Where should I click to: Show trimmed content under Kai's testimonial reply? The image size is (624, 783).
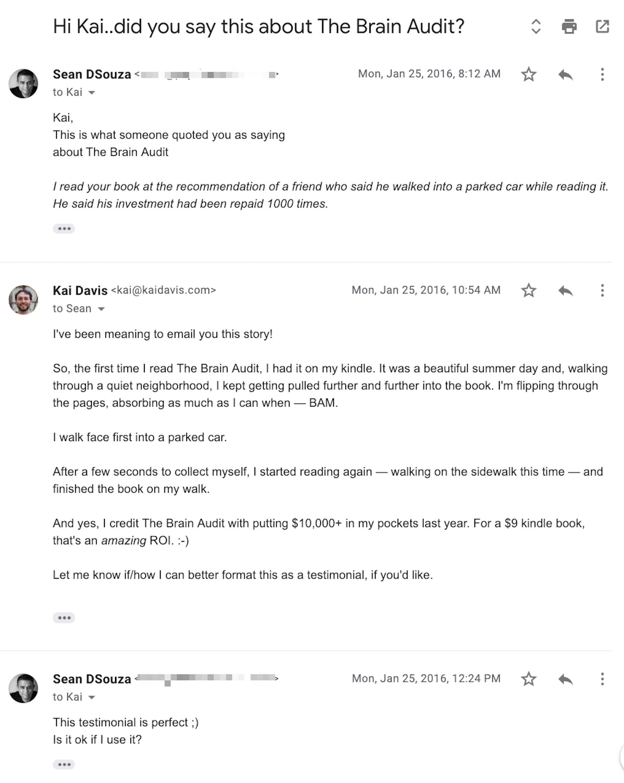coord(64,618)
